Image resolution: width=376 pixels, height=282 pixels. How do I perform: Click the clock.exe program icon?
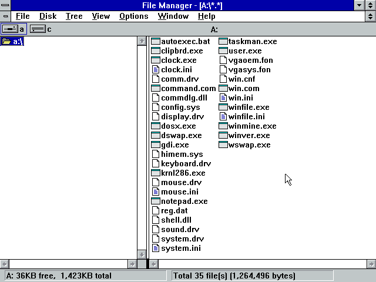tap(156, 60)
